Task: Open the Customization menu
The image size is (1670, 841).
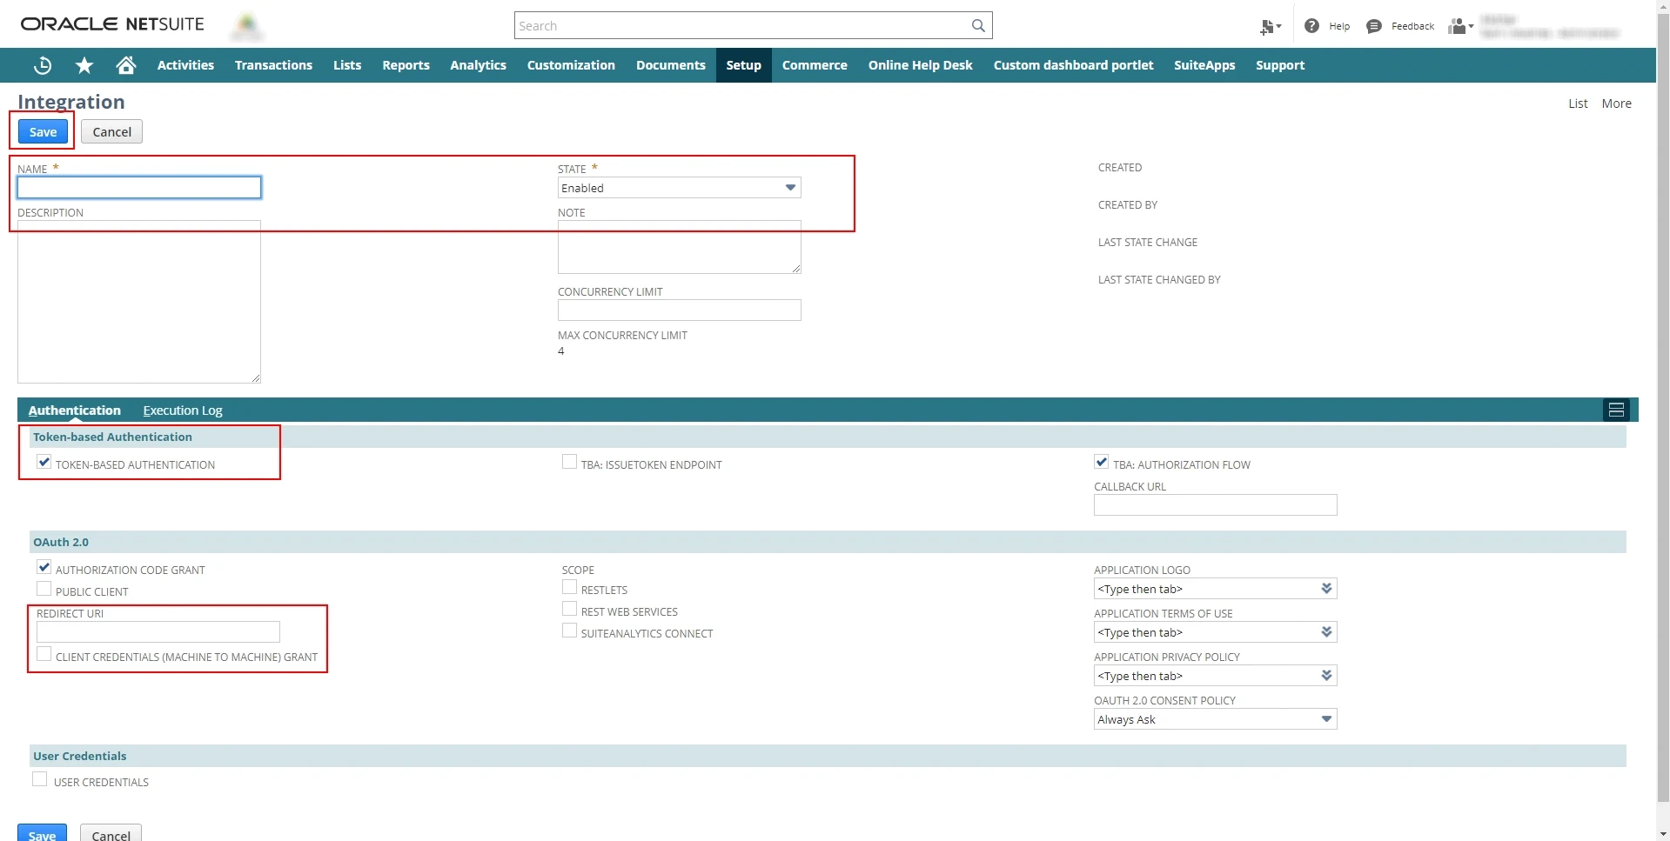Action: pyautogui.click(x=571, y=65)
